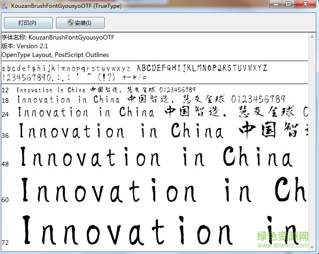Click the size 12 sample label
The image size is (319, 254).
click(x=5, y=90)
